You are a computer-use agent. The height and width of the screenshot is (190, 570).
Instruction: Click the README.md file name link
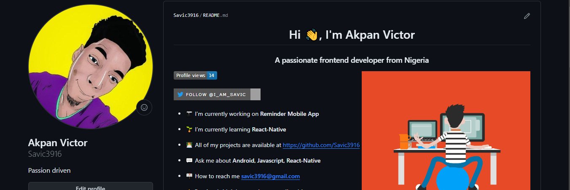tap(215, 15)
